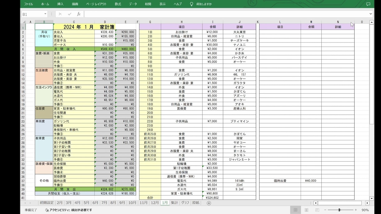The height and width of the screenshot is (214, 381).
Task: Click the horizontal scrollbar right arrow
Action: click(x=367, y=203)
